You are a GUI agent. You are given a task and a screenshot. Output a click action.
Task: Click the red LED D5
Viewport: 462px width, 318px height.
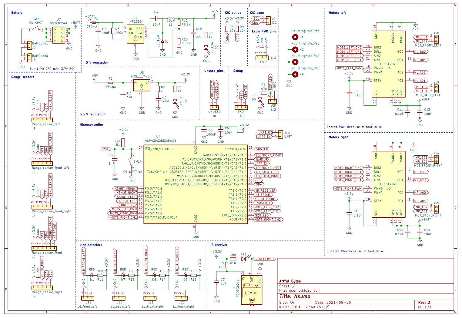tap(243, 259)
